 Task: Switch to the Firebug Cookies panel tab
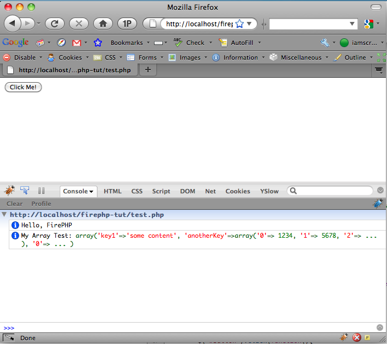click(238, 191)
